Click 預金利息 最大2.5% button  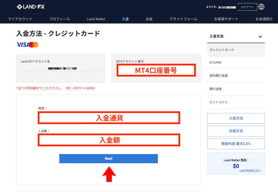tap(236, 144)
